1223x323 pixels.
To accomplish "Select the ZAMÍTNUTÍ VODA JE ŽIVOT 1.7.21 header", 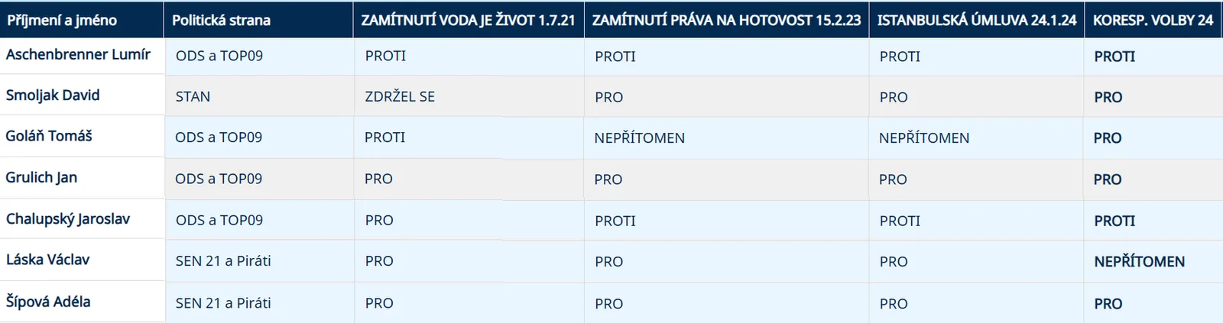I will tap(468, 21).
